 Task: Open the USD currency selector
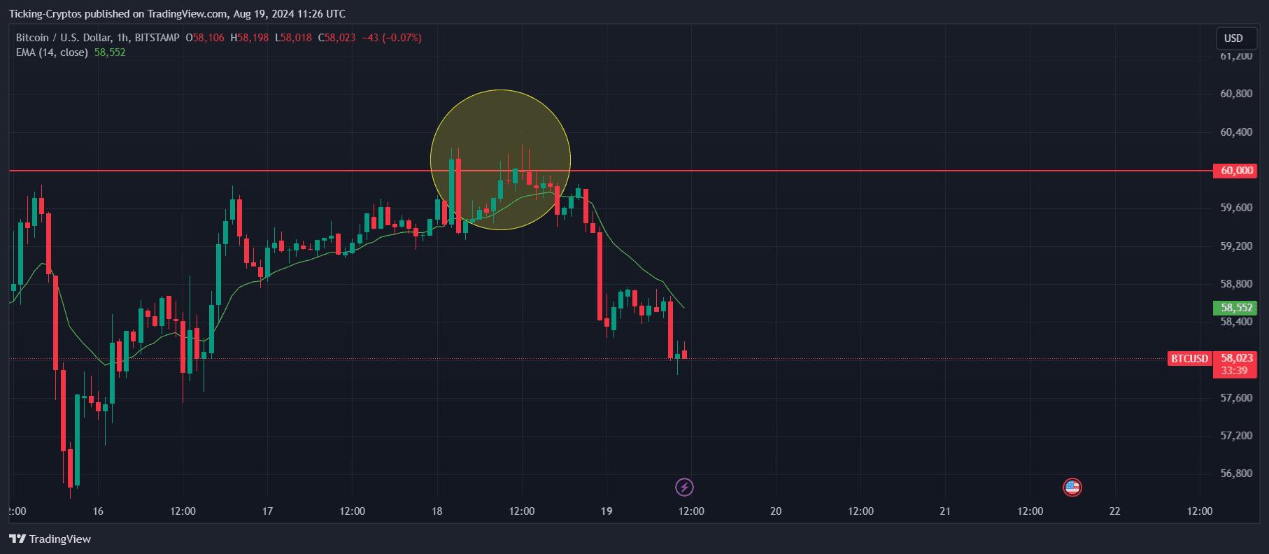tap(1237, 38)
